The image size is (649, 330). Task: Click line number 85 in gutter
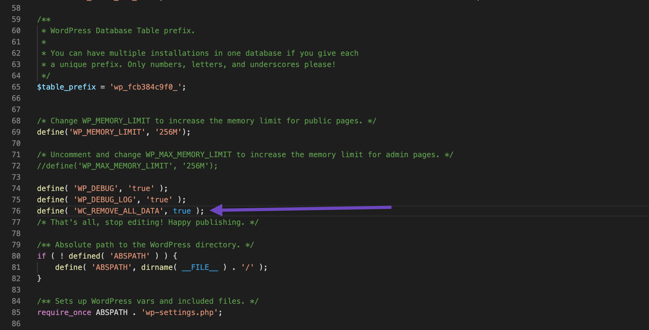coord(16,312)
